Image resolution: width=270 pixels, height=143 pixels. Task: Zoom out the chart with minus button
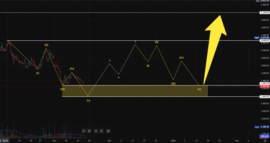pyautogui.click(x=84, y=131)
